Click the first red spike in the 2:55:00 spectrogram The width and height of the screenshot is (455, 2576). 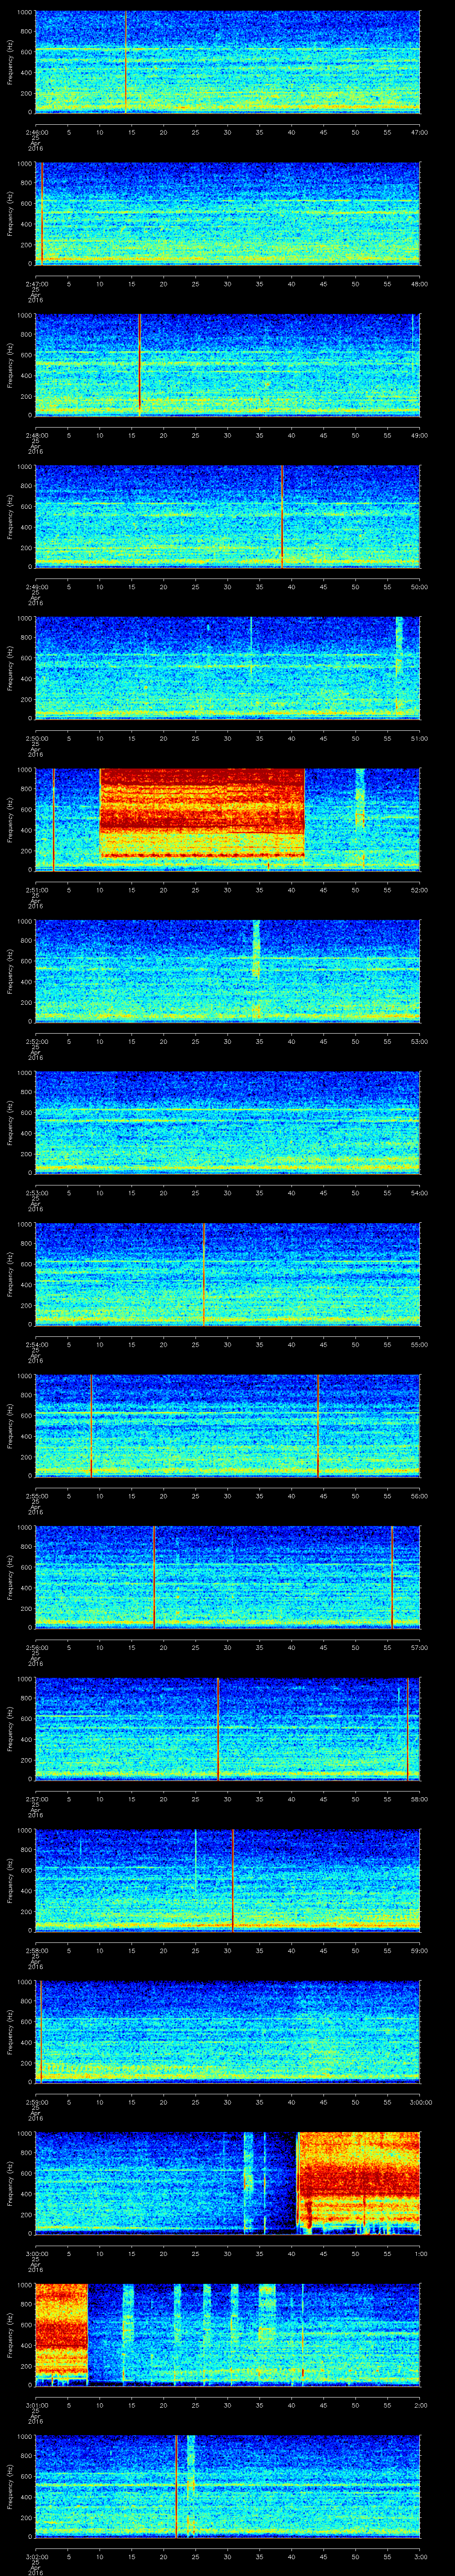pos(91,1425)
